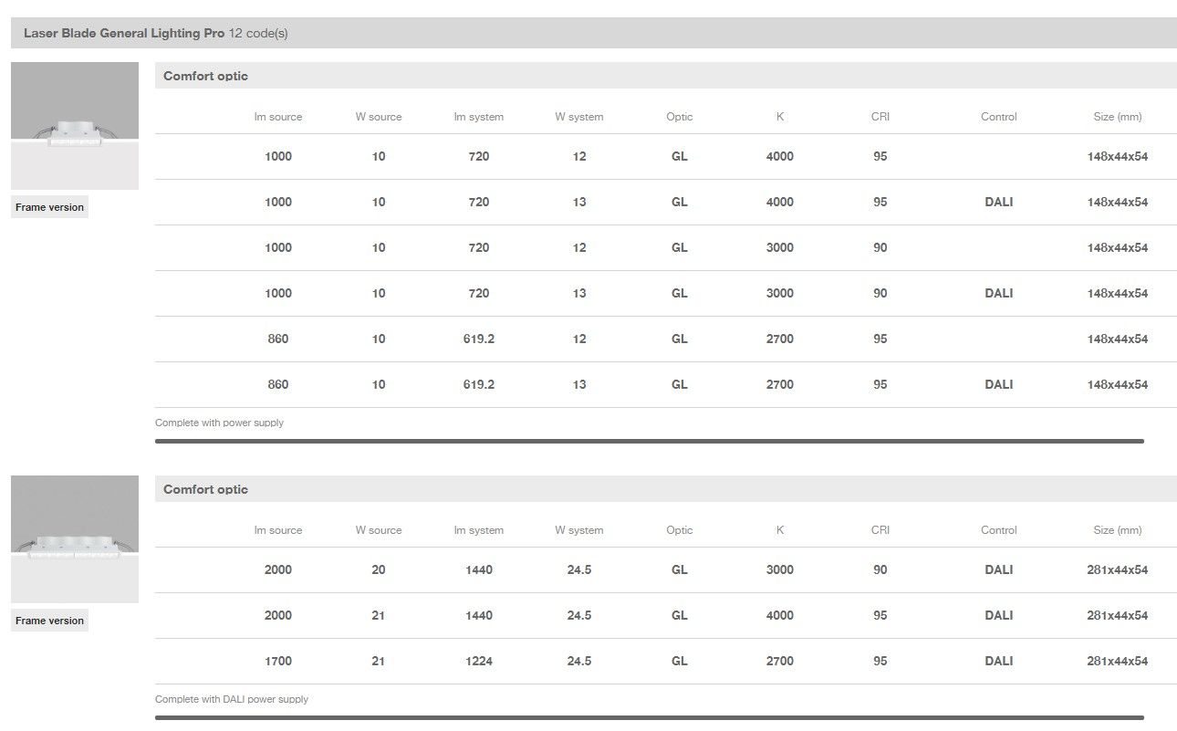Select '1440' in the 20 W source row
The image size is (1177, 731).
[479, 569]
